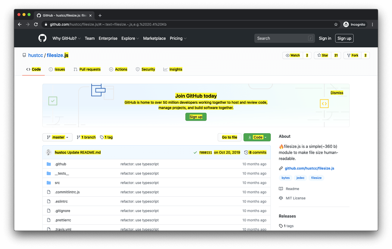Viewport: 392px width, 249px height.
Task: Open the filesize.js repository title link
Action: tap(58, 55)
